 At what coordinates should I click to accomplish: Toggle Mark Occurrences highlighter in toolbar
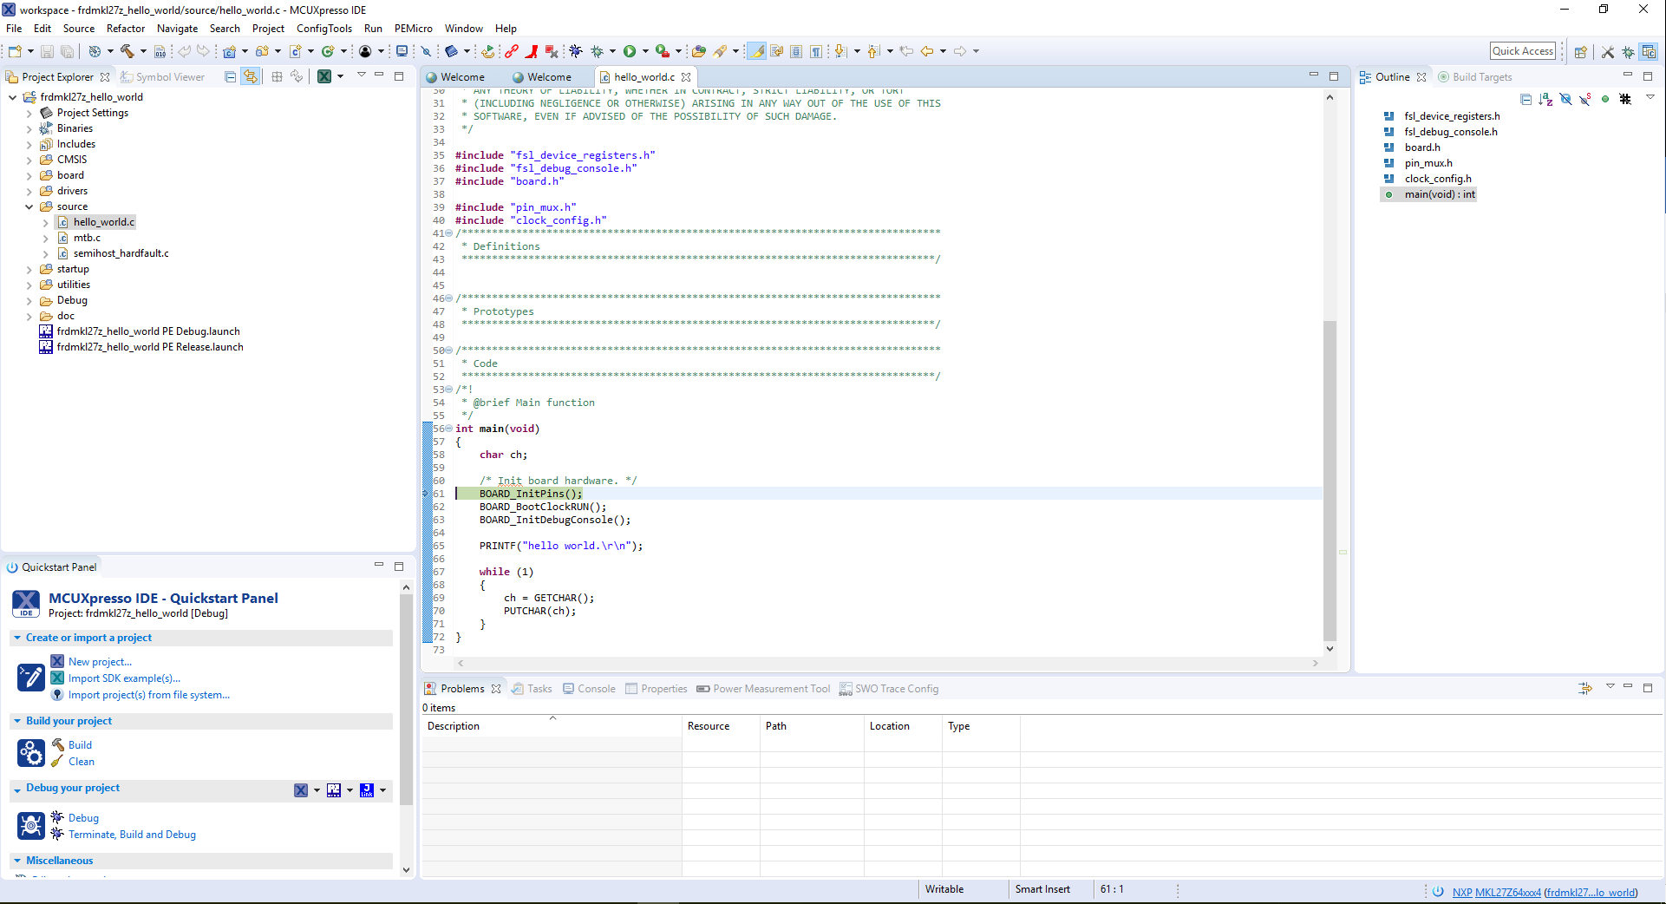pos(757,51)
